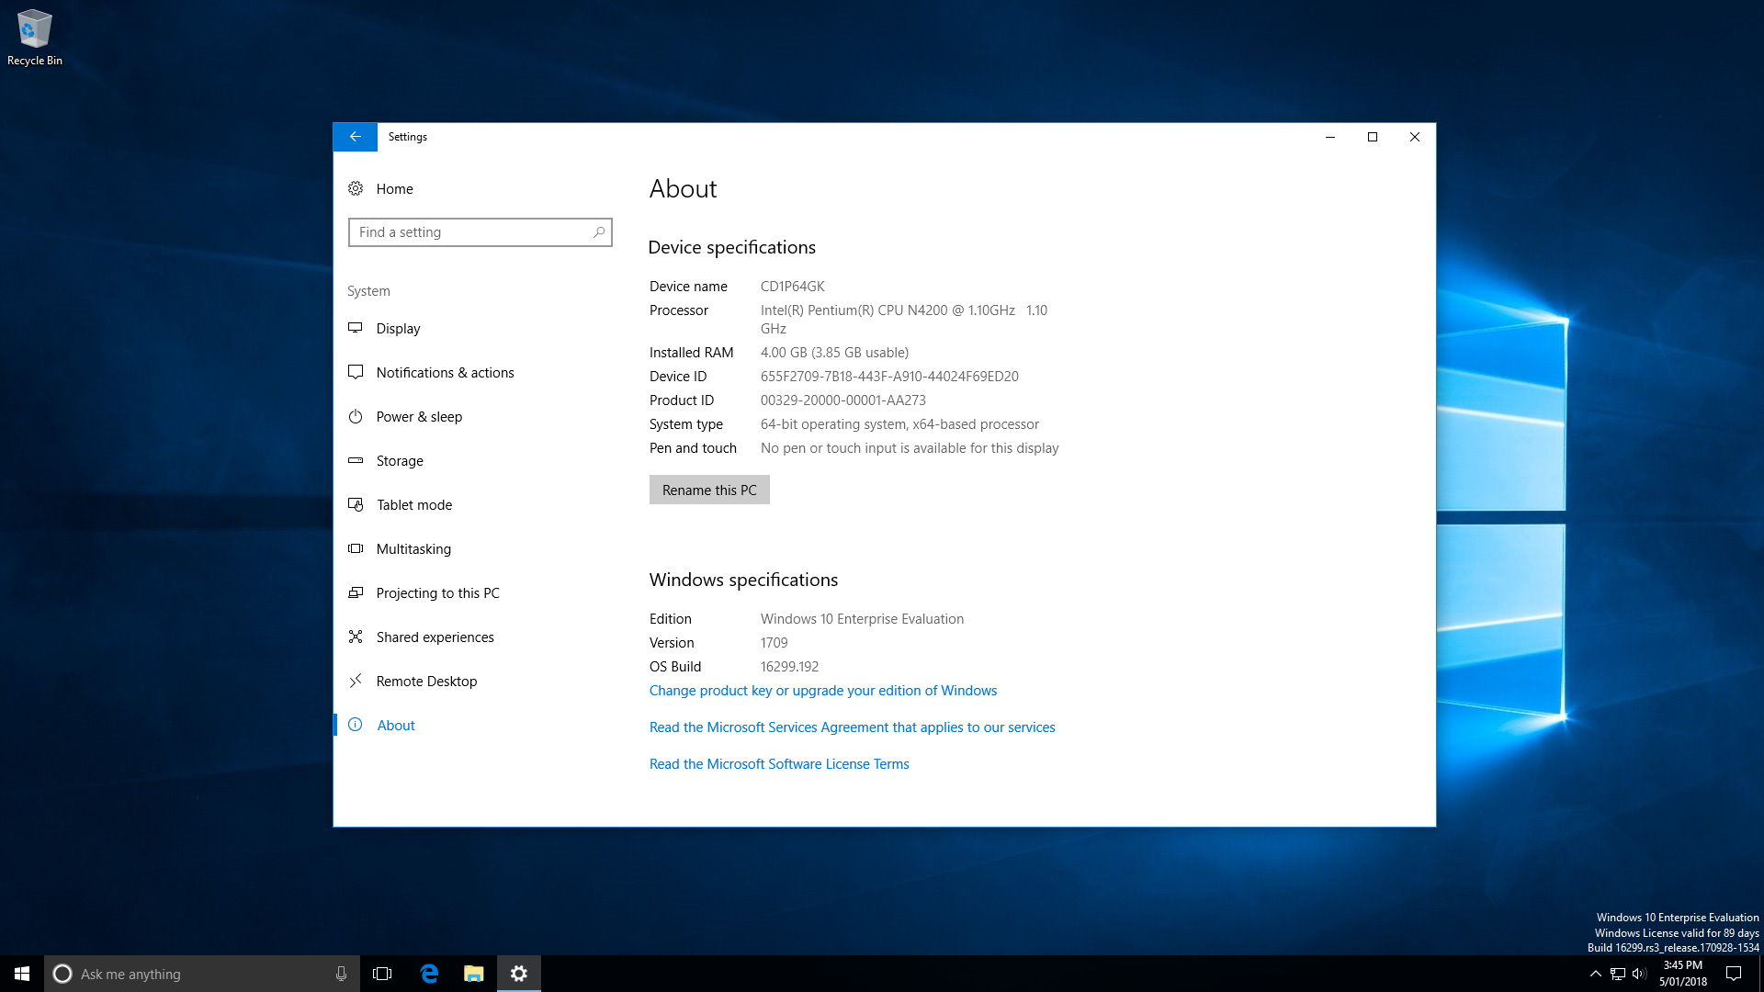The width and height of the screenshot is (1764, 992).
Task: Click the Product ID value 00329-20000-00001-AA273
Action: click(x=842, y=400)
